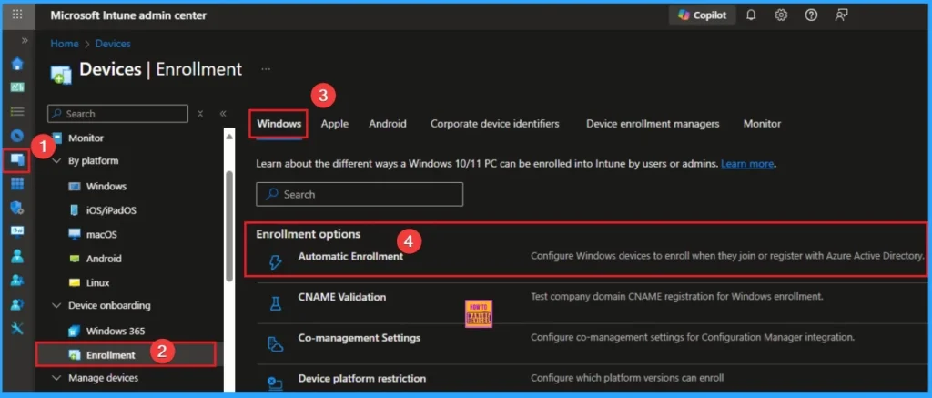
Task: Open the Apps grid icon in left rail
Action: (x=17, y=184)
